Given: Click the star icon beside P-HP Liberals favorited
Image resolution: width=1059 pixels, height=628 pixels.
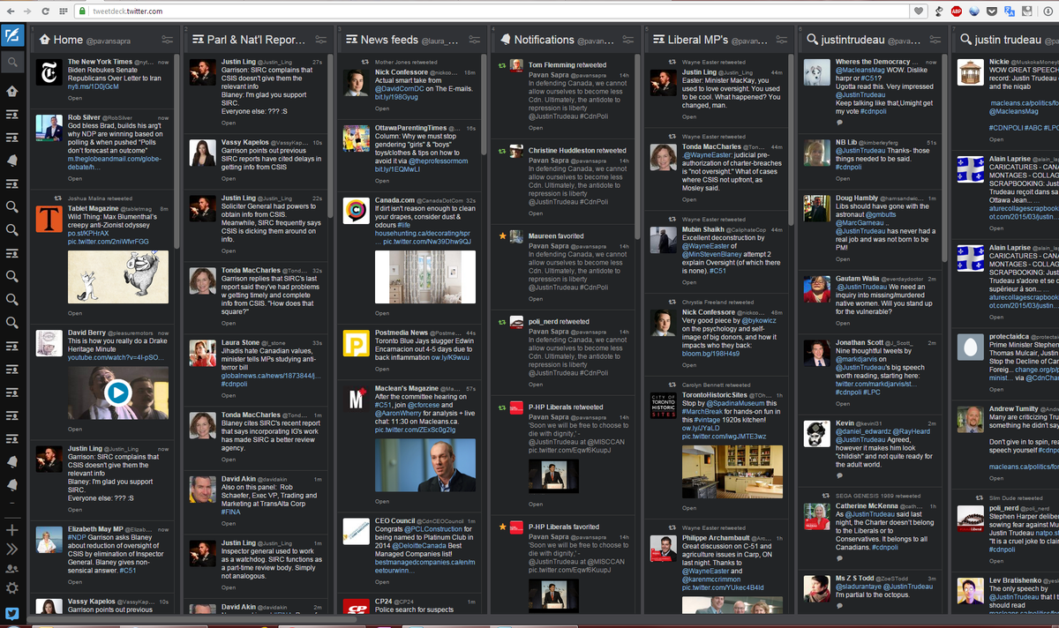Looking at the screenshot, I should click(x=503, y=527).
